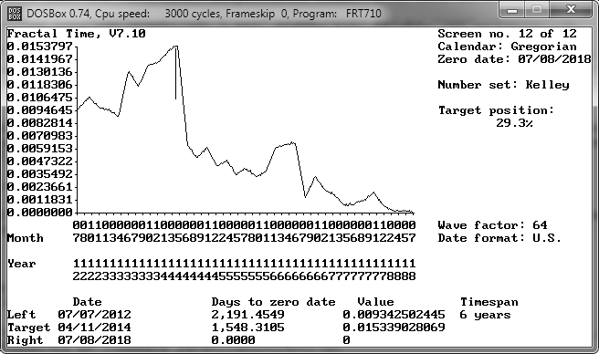Click the Target position 29.3% value
This screenshot has height=354, width=599.
click(514, 123)
